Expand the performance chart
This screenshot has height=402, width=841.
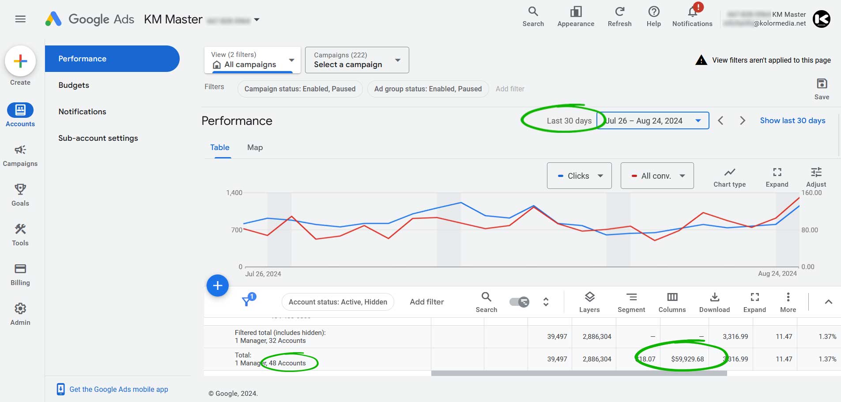(x=777, y=177)
